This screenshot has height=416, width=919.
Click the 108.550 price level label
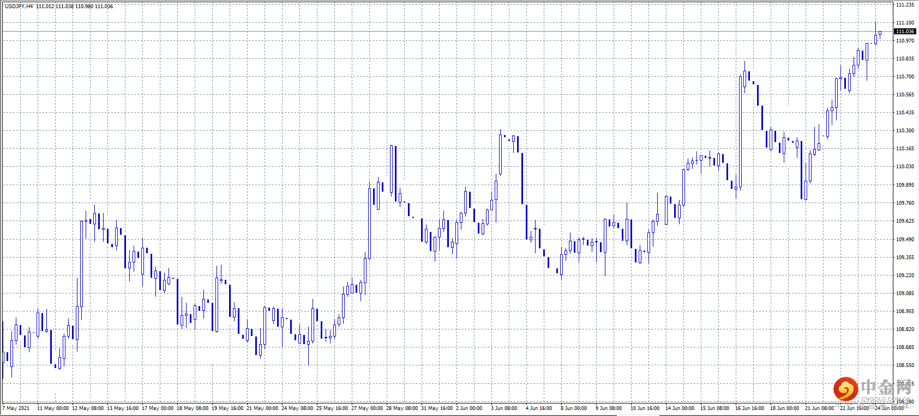(x=905, y=365)
